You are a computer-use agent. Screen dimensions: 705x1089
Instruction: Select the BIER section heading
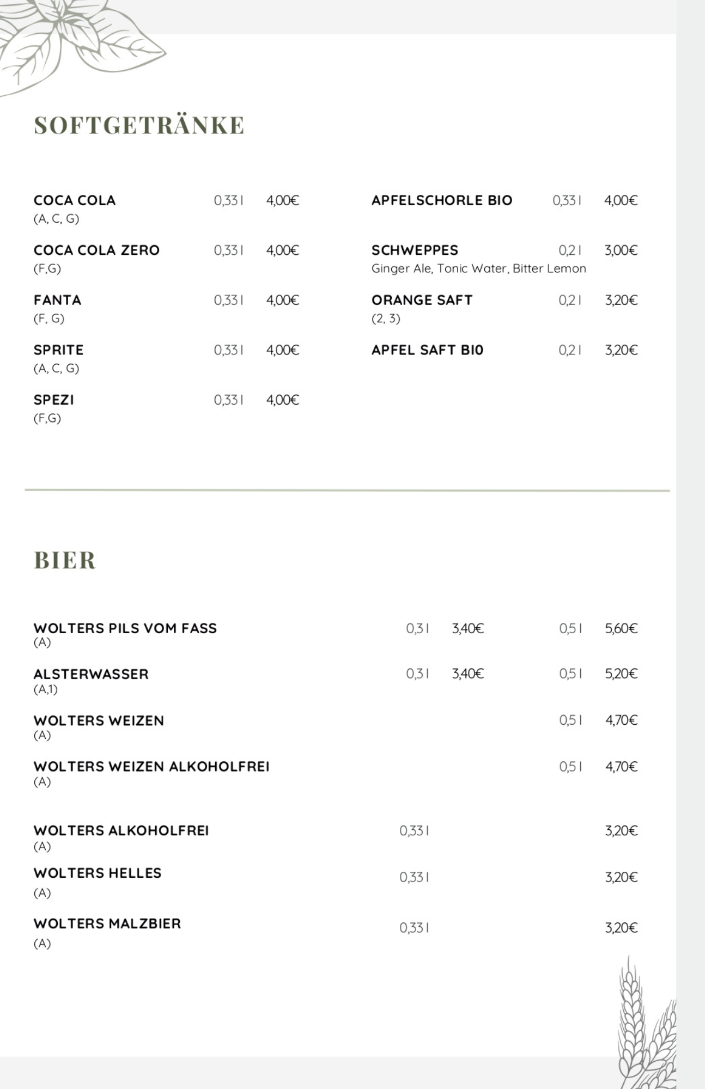[x=65, y=560]
